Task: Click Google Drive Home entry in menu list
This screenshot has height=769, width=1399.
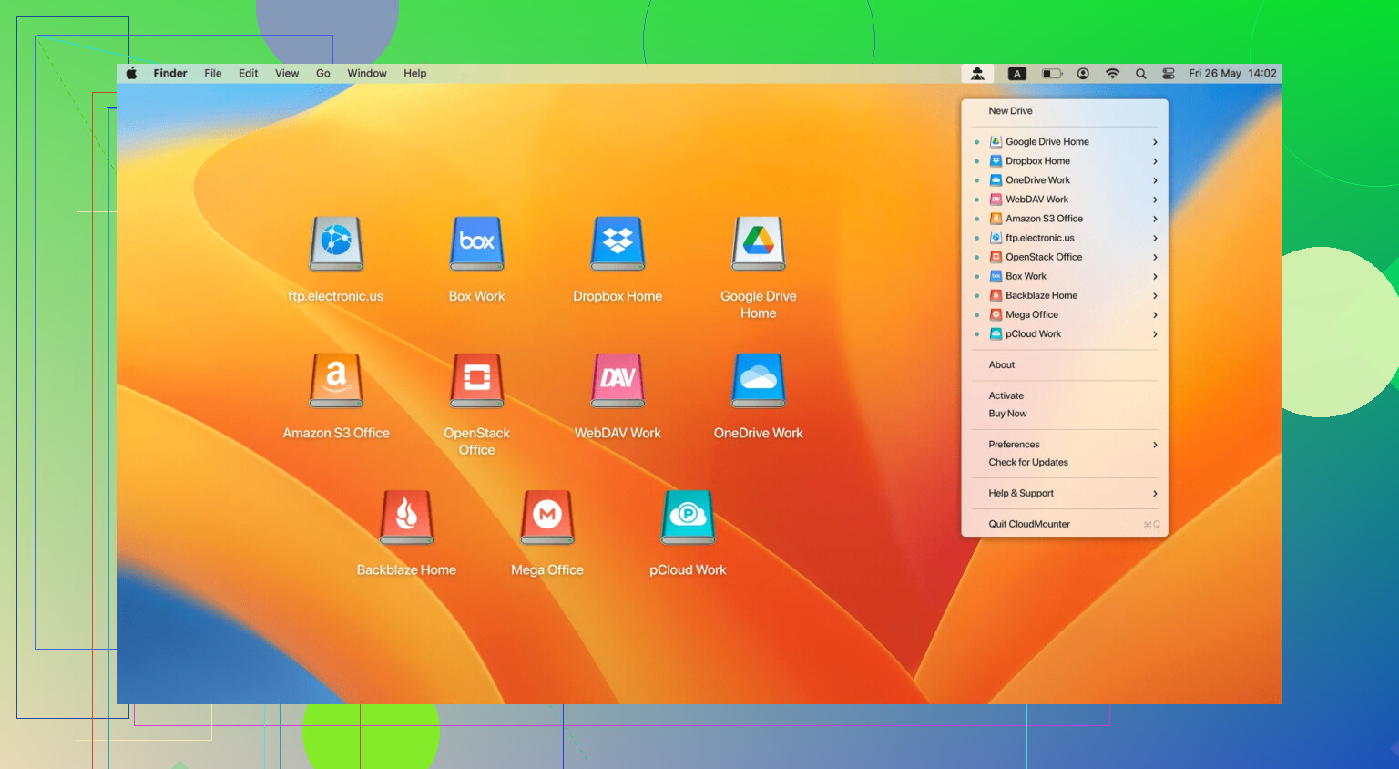Action: click(1065, 142)
